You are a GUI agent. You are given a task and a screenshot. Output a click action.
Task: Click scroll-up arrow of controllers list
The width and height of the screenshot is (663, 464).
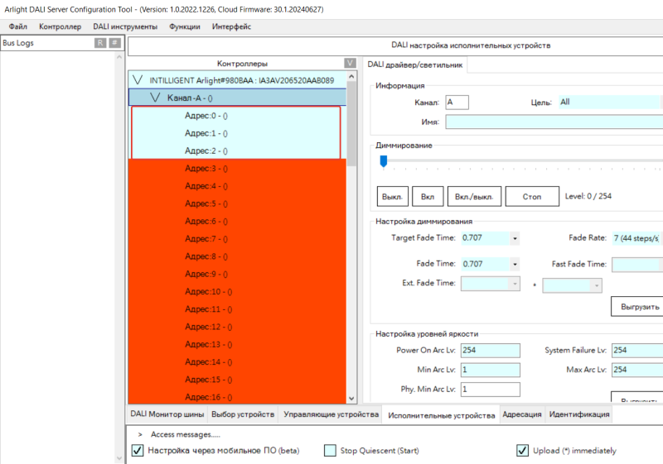(x=351, y=76)
